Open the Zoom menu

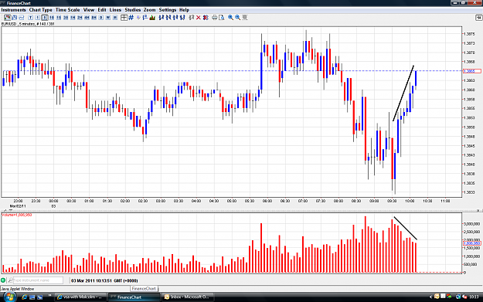coord(149,10)
